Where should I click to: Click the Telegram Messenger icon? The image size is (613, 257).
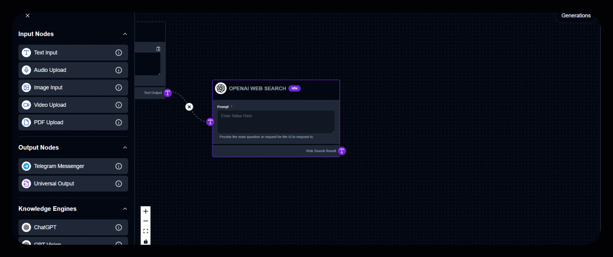(26, 166)
